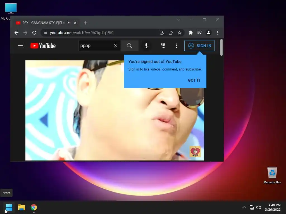Image resolution: width=286 pixels, height=214 pixels.
Task: Share this page via address bar icon
Action: [171, 33]
